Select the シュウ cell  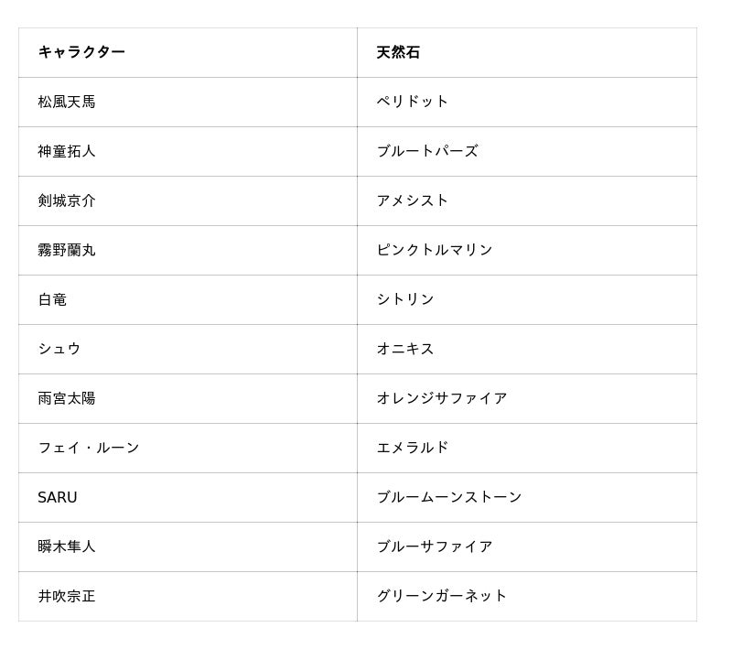click(59, 349)
